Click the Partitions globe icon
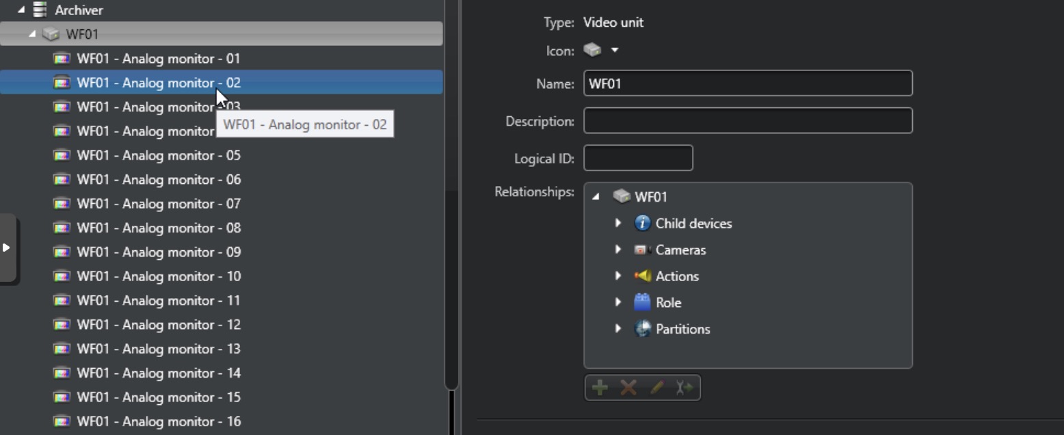1064x435 pixels. [642, 329]
